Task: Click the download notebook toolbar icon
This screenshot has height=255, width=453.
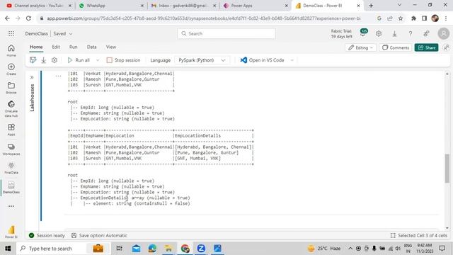Action: click(x=44, y=60)
